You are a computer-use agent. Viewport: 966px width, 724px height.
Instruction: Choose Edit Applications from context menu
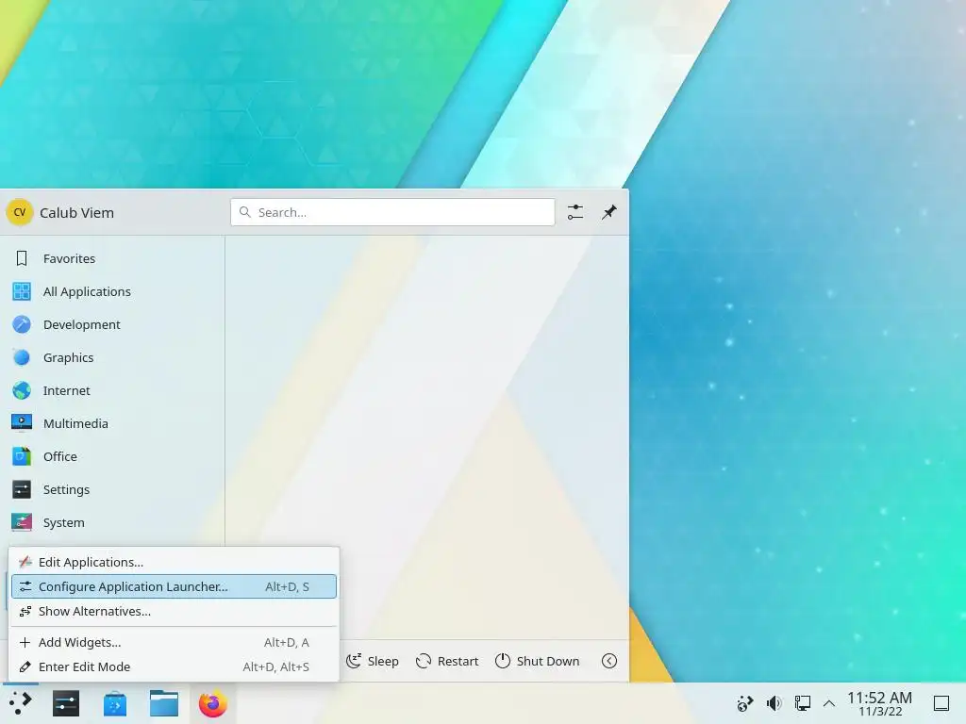click(x=174, y=562)
